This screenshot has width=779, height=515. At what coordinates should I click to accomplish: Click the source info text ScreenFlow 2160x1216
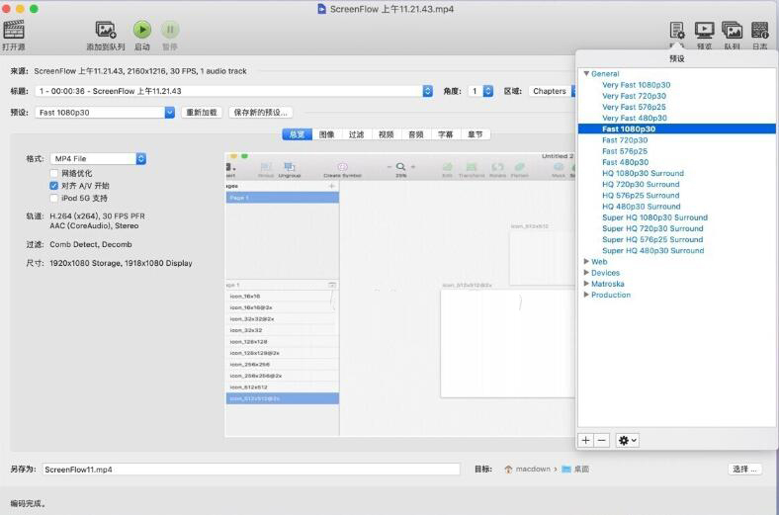point(140,71)
